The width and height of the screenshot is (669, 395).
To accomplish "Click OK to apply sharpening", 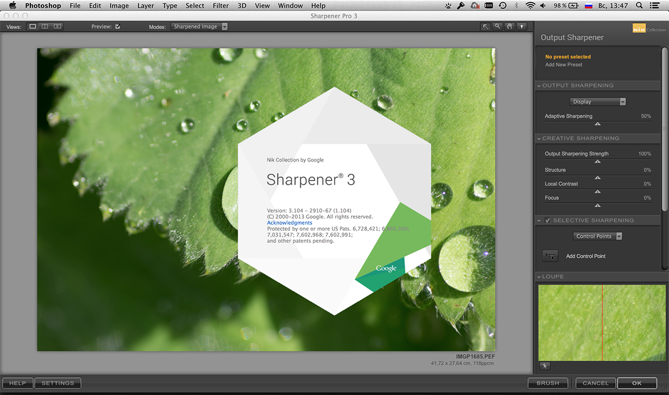I will point(637,383).
